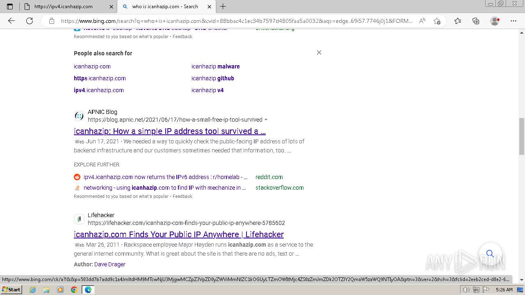525x295 pixels.
Task: Click stackoverflow.com domain text
Action: coord(280,188)
